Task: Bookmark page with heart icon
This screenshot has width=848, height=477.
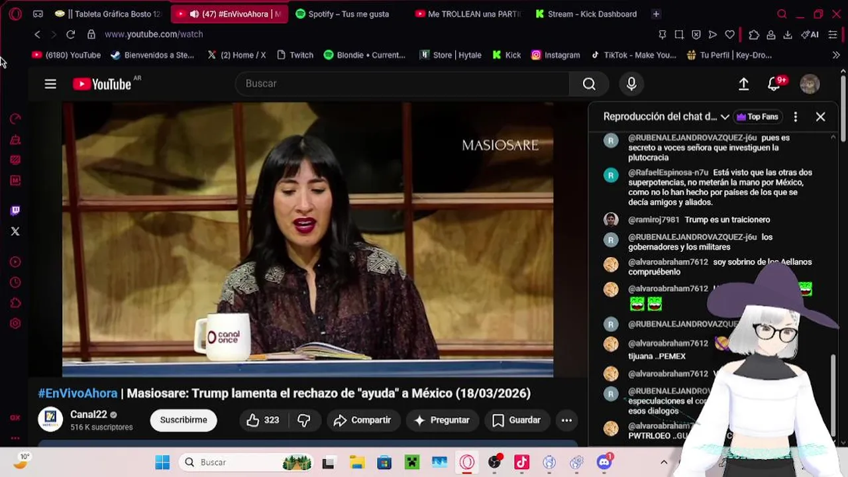Action: tap(729, 34)
